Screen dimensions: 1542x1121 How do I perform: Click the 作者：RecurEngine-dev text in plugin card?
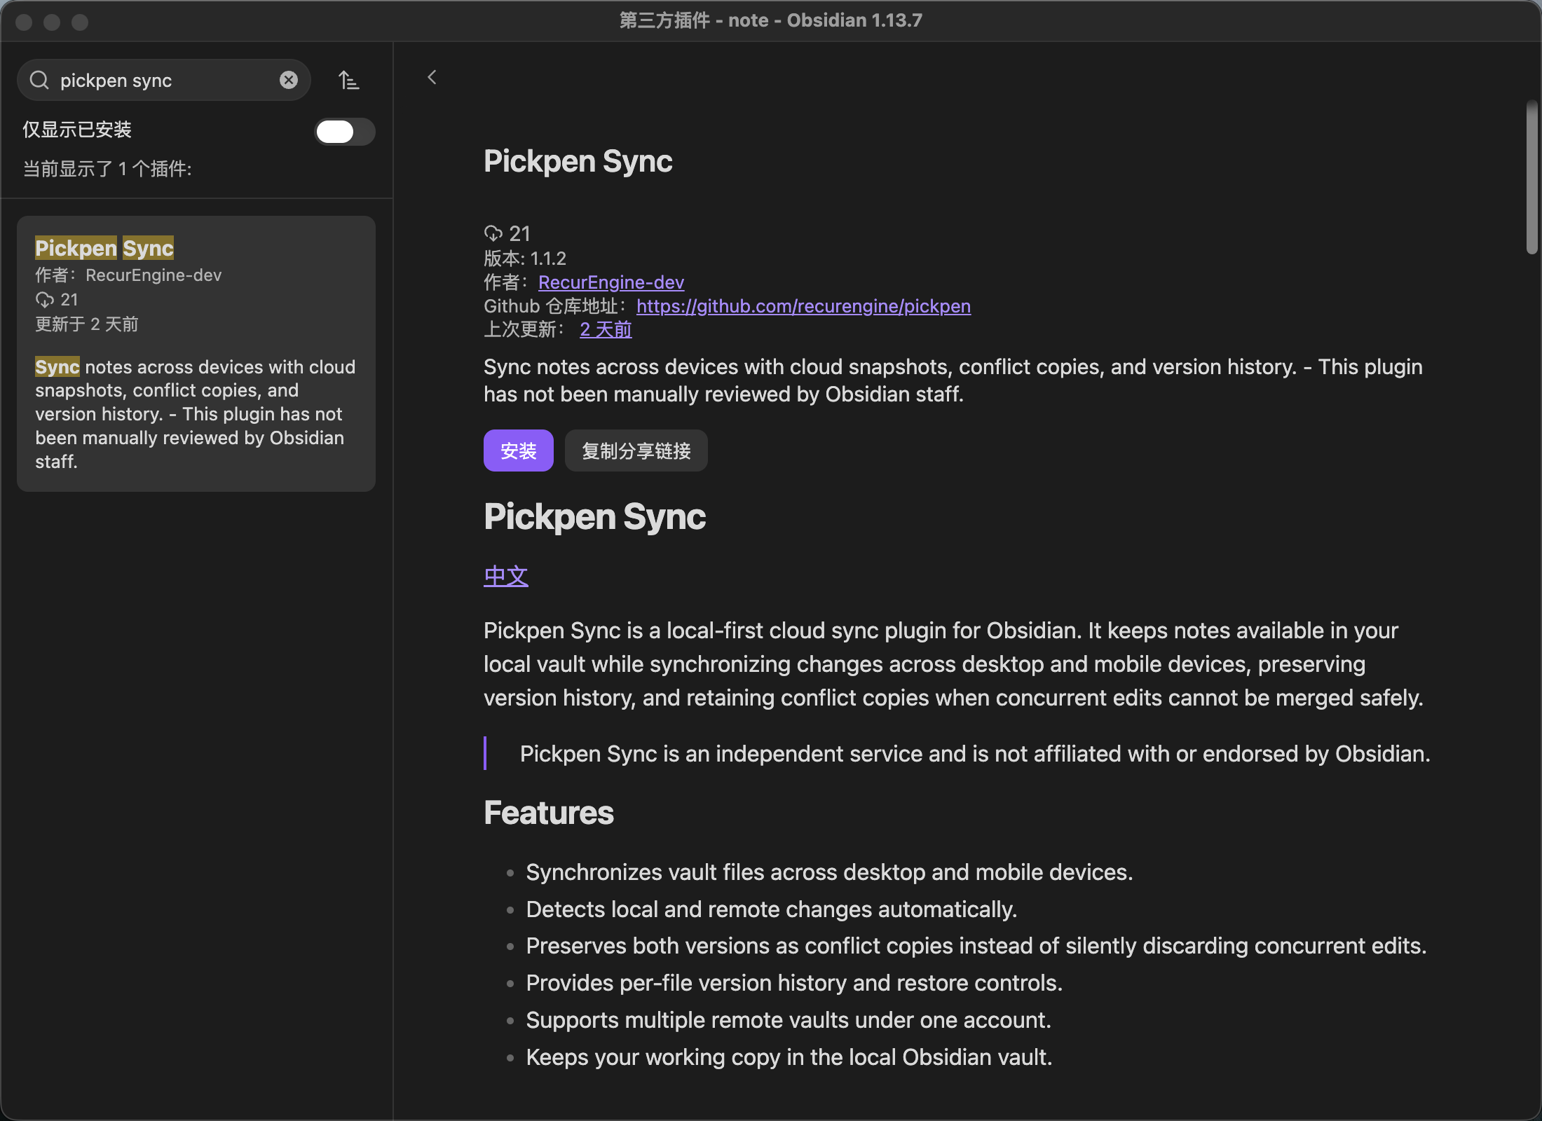click(128, 275)
